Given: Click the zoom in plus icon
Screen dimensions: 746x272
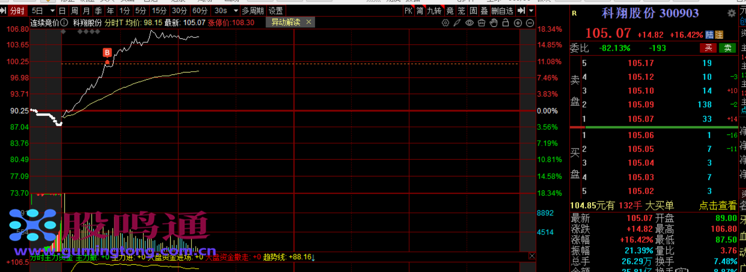Looking at the screenshot, I should pos(518,23).
